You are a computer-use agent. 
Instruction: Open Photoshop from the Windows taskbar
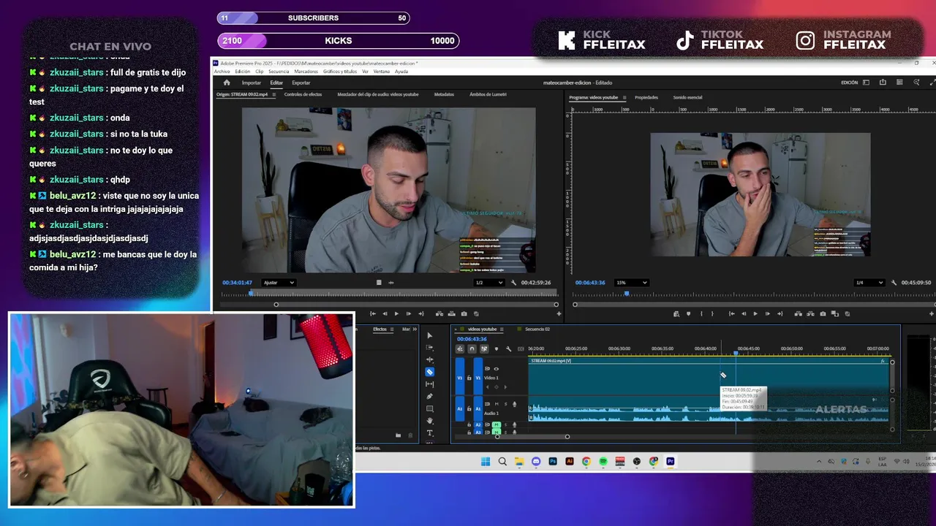tap(553, 462)
